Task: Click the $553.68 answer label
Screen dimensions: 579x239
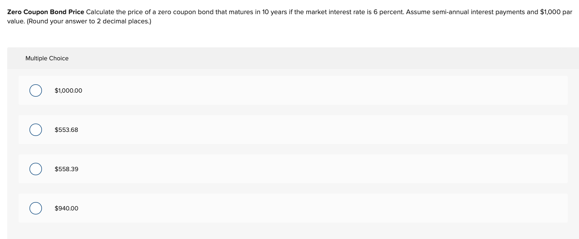Action: pos(66,130)
